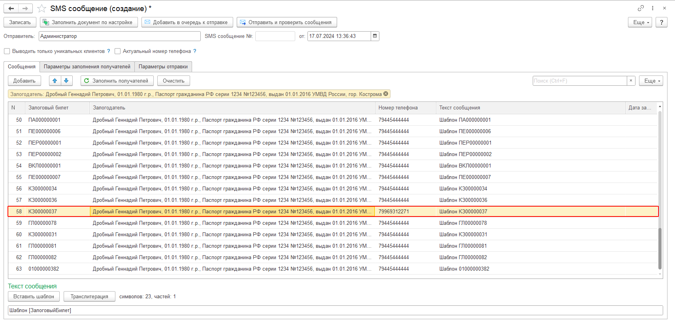Screen dimensions: 675x320
Task: Open the table Еще dropdown
Action: 651,81
